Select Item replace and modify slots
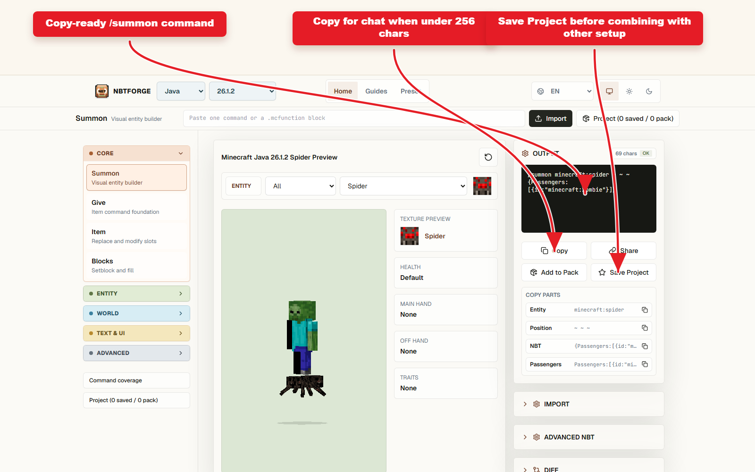The height and width of the screenshot is (472, 755). 136,236
